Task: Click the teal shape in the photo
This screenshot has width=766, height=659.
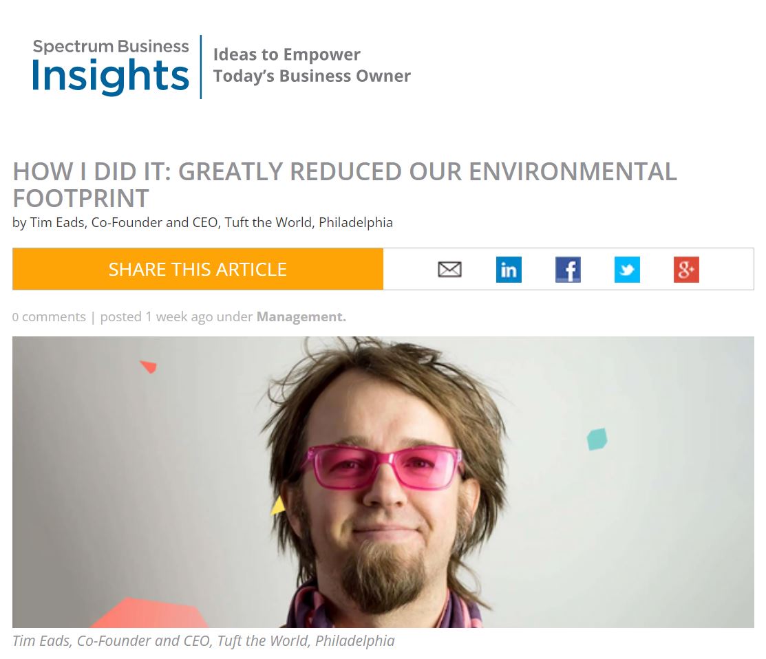Action: (x=597, y=439)
